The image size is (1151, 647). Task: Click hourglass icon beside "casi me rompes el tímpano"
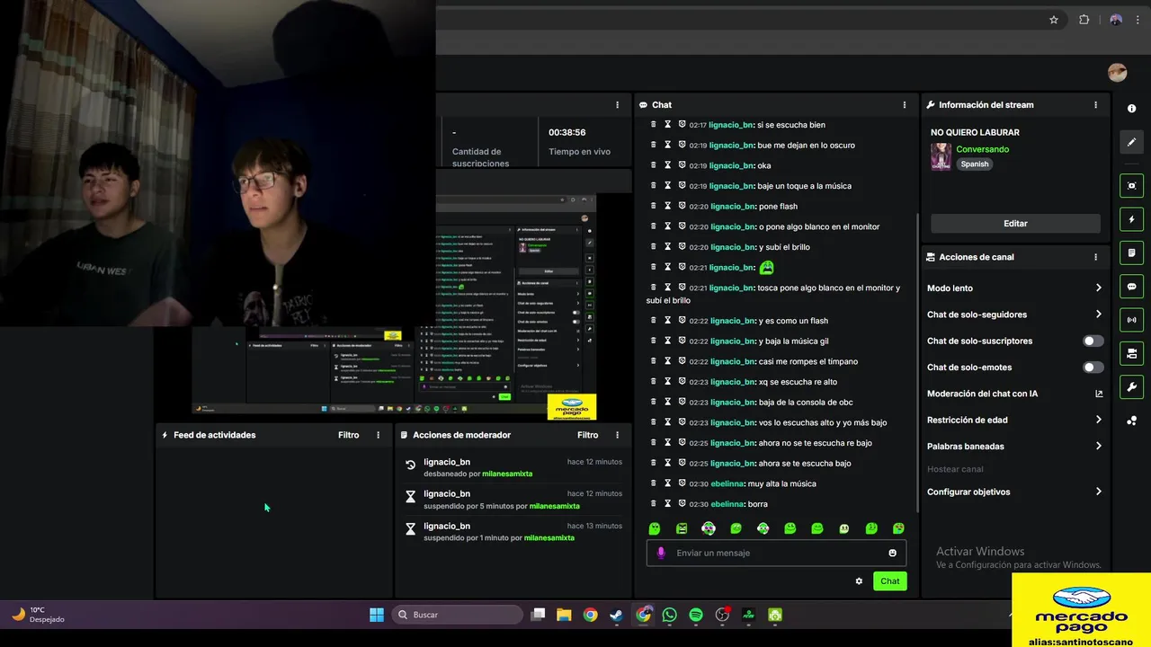pyautogui.click(x=668, y=361)
